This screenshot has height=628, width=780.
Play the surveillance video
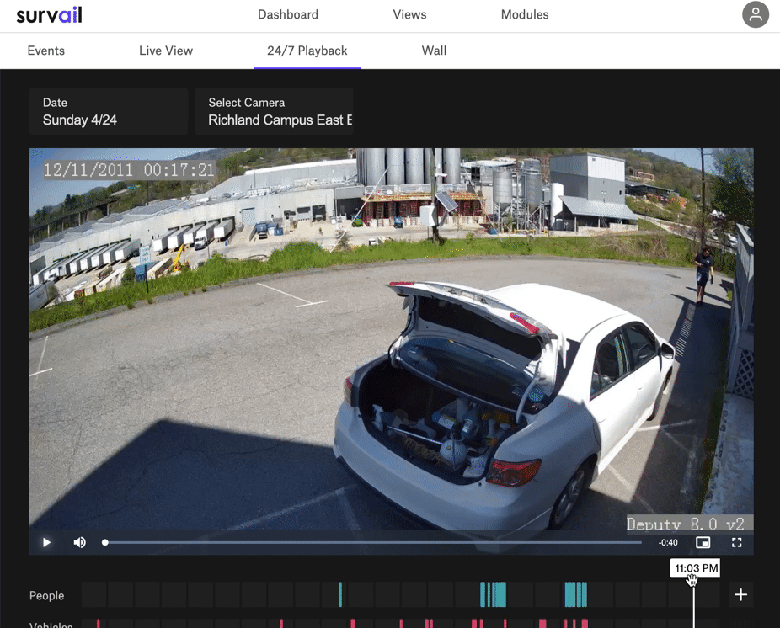coord(46,542)
